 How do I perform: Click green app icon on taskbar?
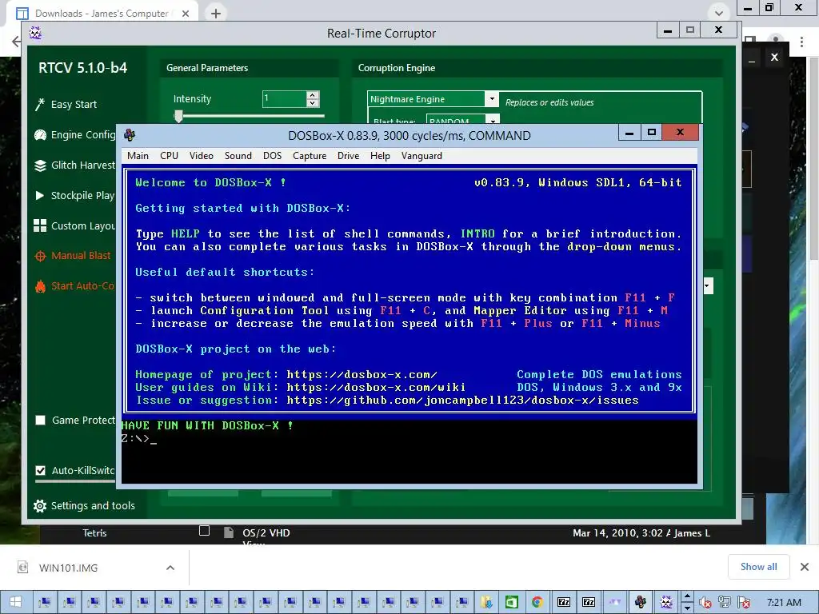512,602
